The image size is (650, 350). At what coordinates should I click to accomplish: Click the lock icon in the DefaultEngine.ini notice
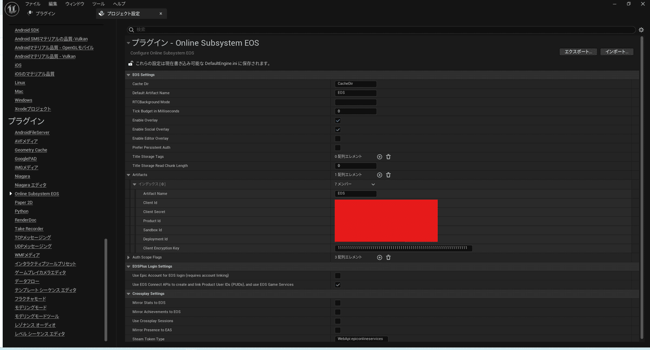coord(130,63)
